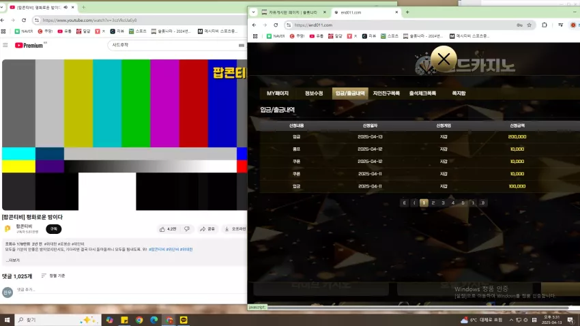
Task: Mute the YouTube tab via speaker icon
Action: coord(66,7)
